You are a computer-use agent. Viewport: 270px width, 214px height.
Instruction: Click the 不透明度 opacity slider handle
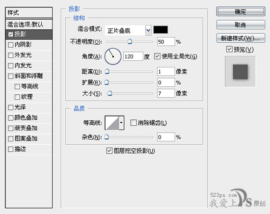[130, 42]
